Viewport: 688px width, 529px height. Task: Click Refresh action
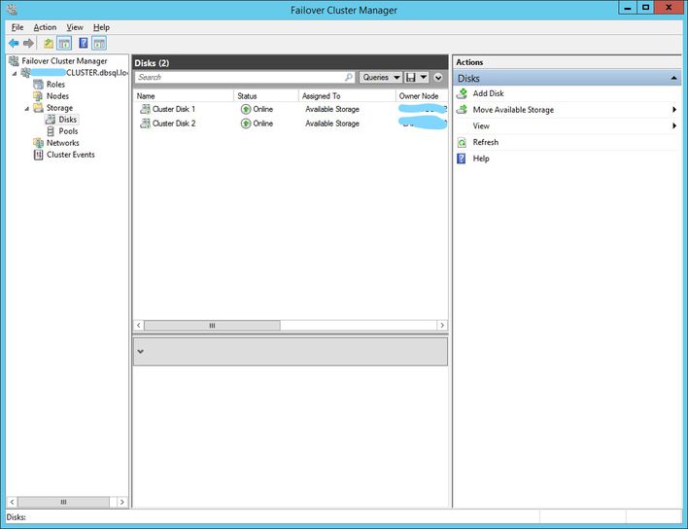pos(486,142)
